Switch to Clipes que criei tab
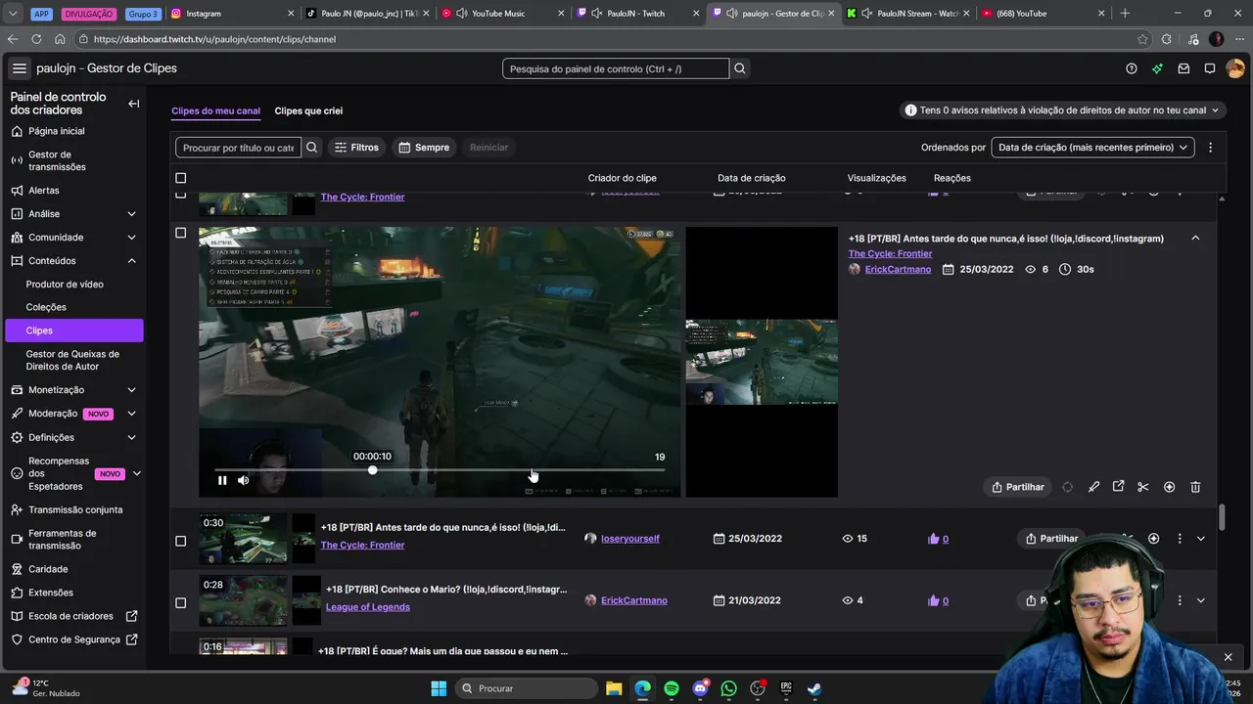Viewport: 1253px width, 704px height. coord(308,111)
